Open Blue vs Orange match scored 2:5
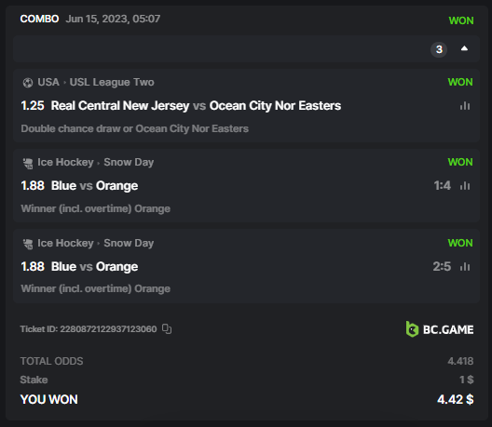 [x=94, y=267]
